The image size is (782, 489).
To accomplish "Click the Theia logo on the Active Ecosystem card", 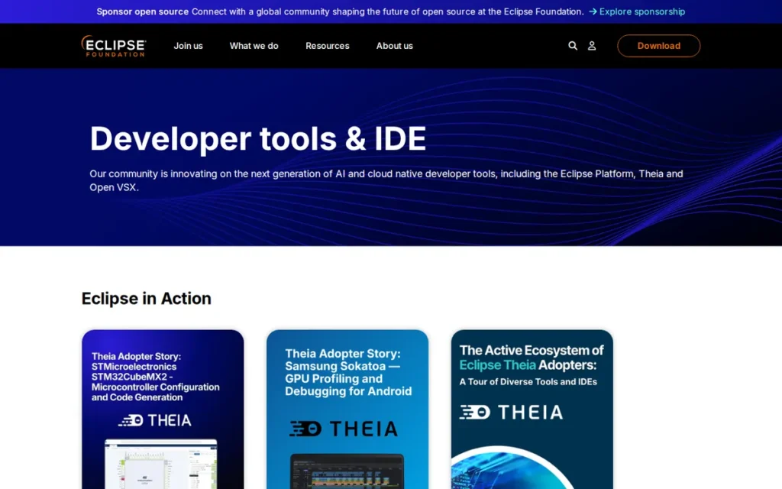I will 511,412.
